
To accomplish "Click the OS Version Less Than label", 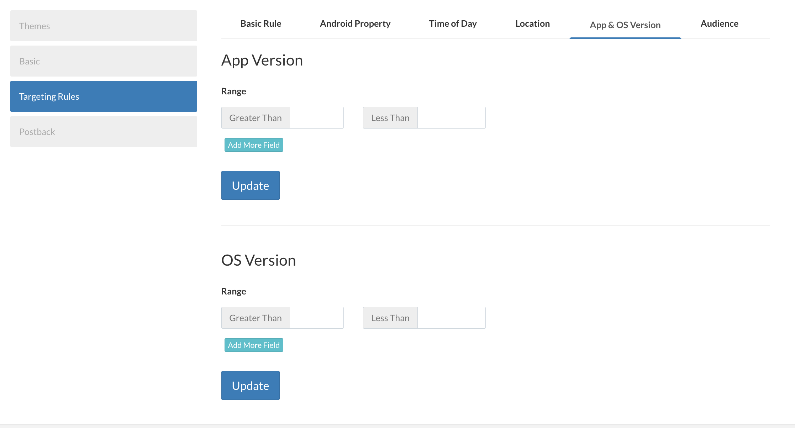I will [390, 318].
